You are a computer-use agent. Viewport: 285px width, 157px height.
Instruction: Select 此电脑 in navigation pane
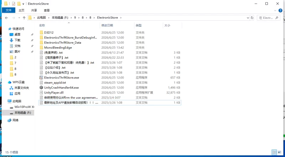point(14,101)
